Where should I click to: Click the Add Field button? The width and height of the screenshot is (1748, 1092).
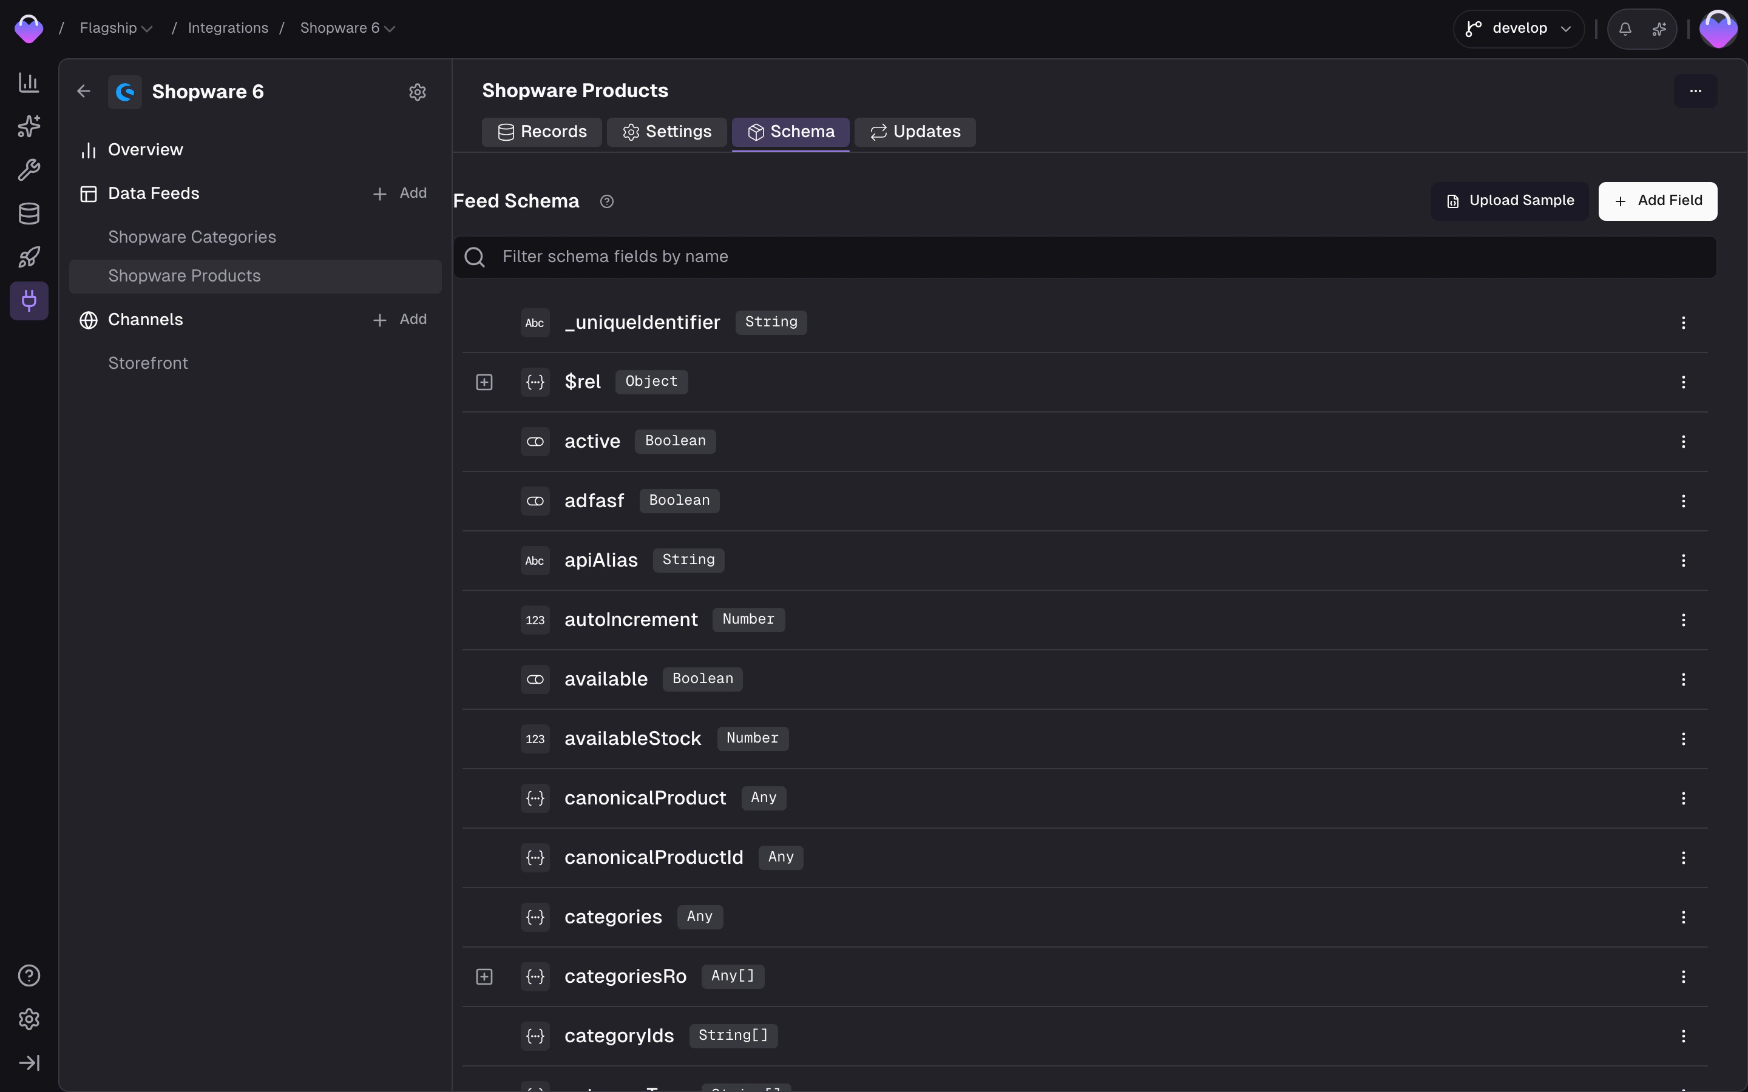(x=1658, y=201)
